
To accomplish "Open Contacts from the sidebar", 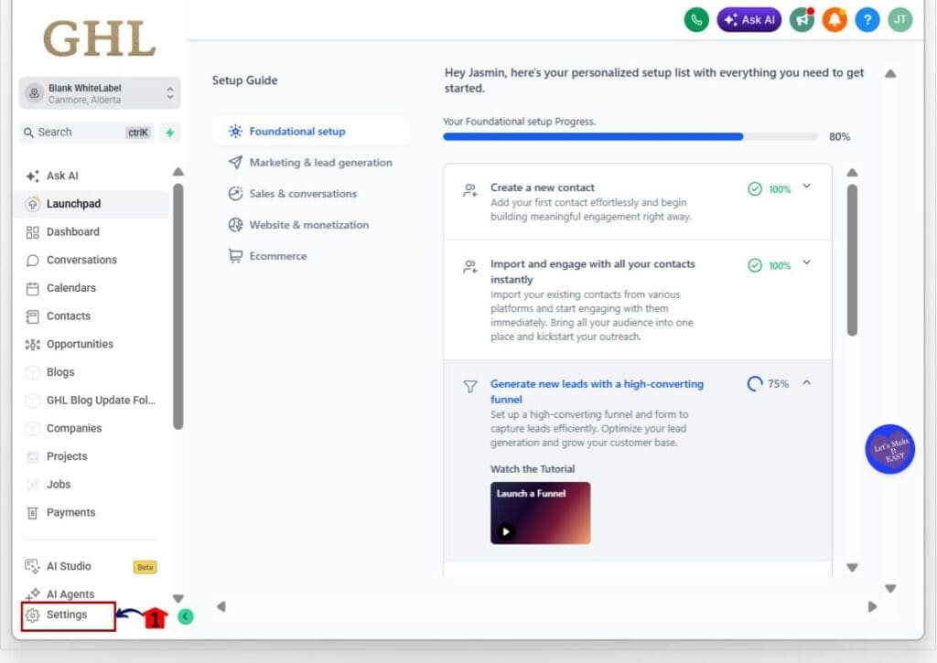I will pyautogui.click(x=68, y=316).
